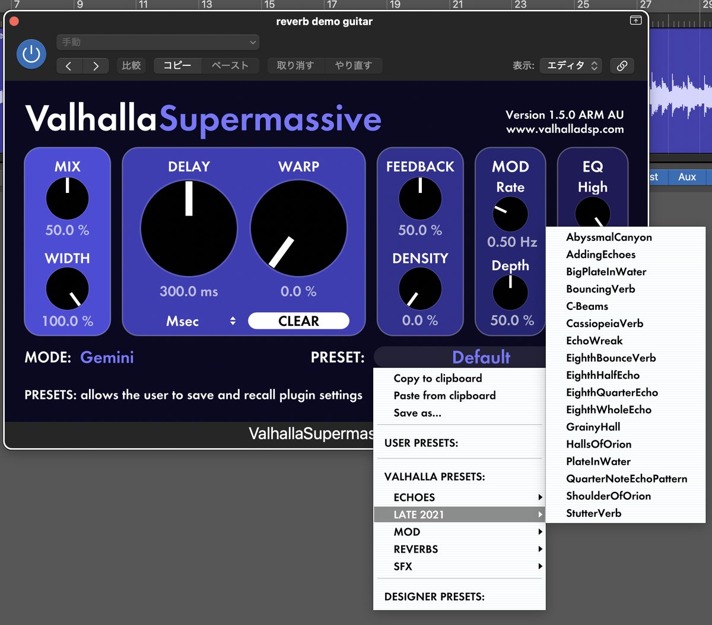The width and height of the screenshot is (712, 625).
Task: Open the Gemini mode selector
Action: point(107,357)
